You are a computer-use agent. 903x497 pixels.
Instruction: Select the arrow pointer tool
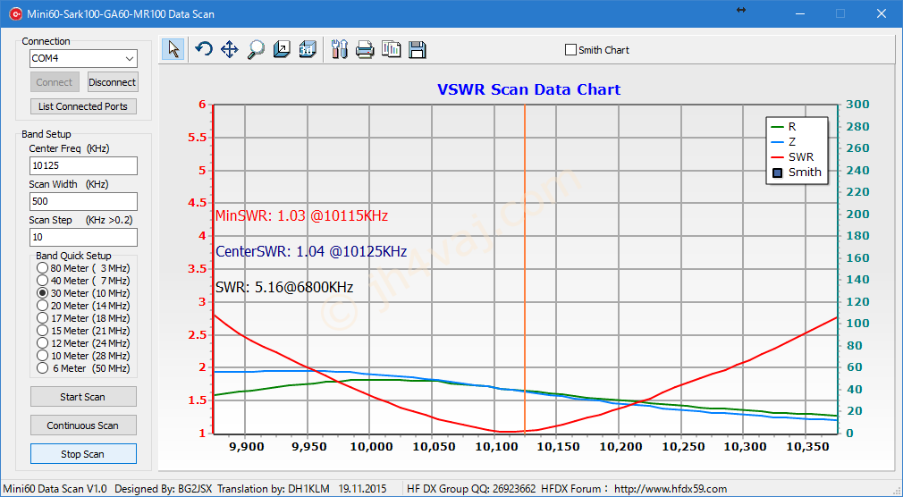(173, 49)
